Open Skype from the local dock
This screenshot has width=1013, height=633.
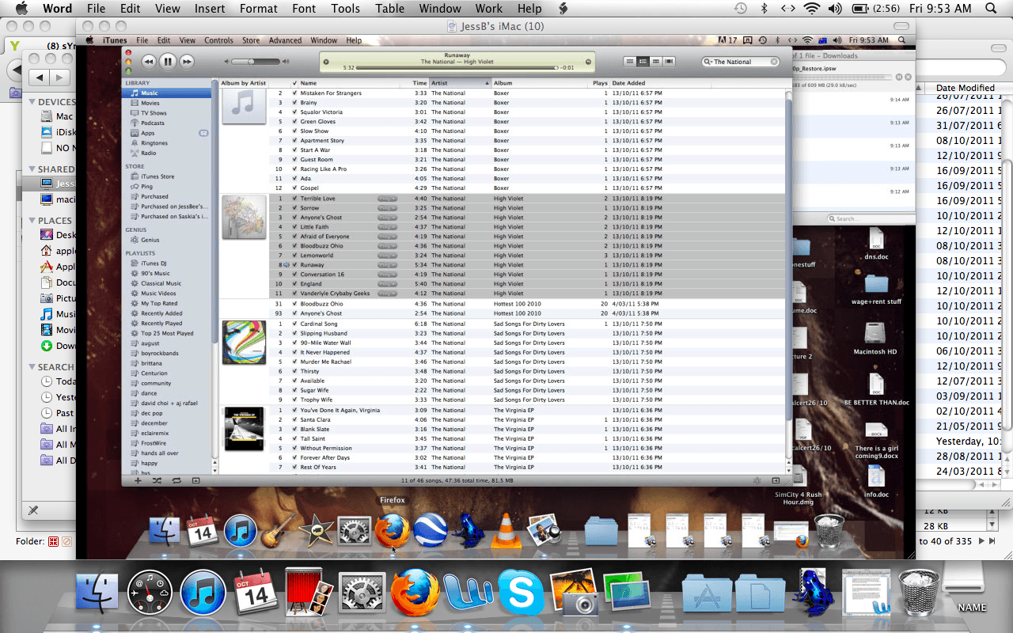522,593
